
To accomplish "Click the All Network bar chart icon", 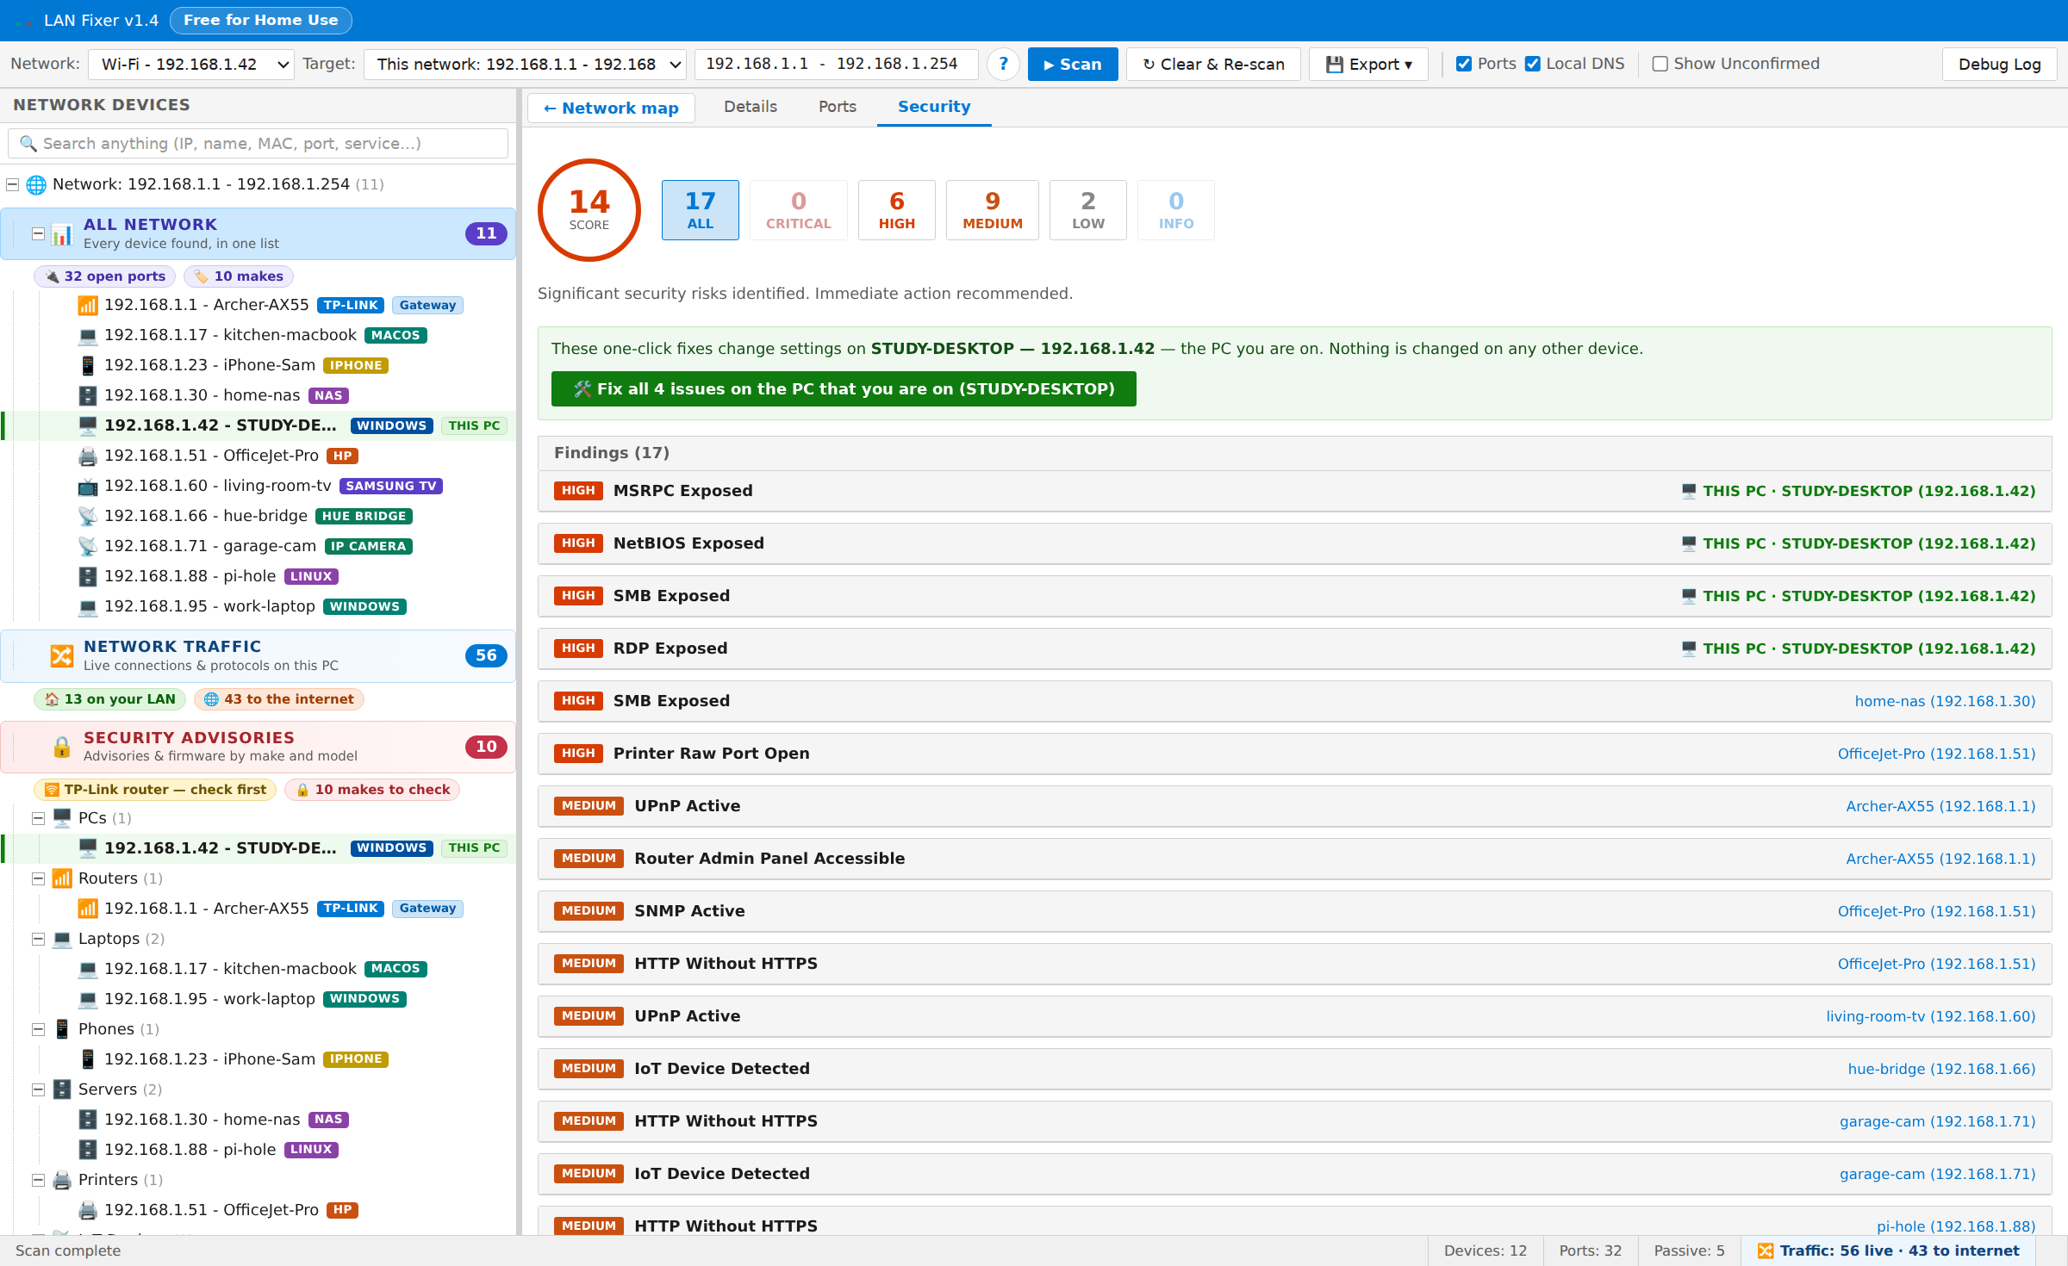I will click(x=62, y=233).
